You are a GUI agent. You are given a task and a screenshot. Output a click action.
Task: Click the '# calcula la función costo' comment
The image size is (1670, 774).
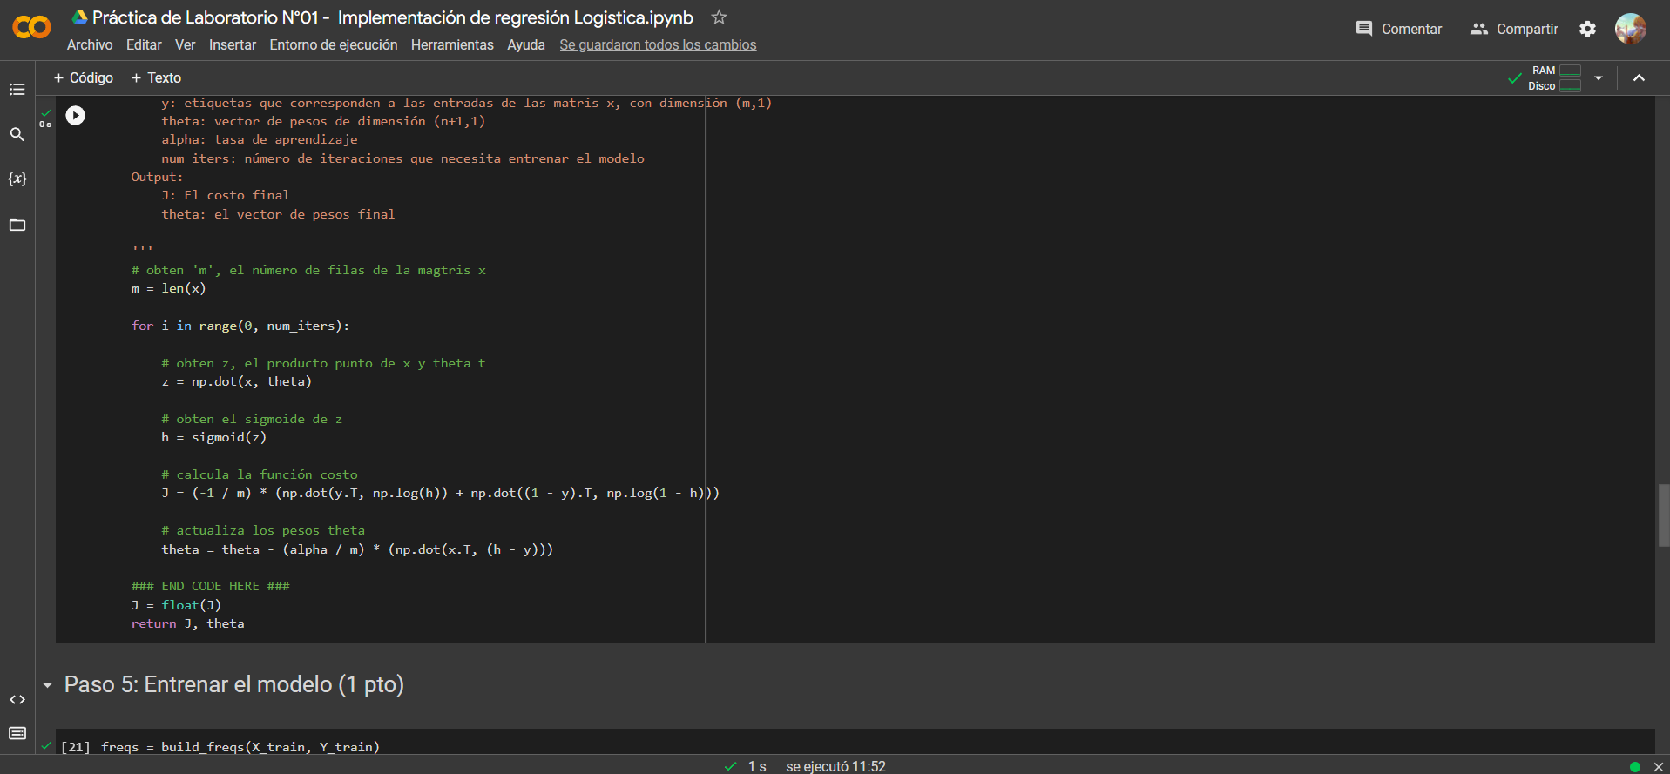pyautogui.click(x=260, y=474)
